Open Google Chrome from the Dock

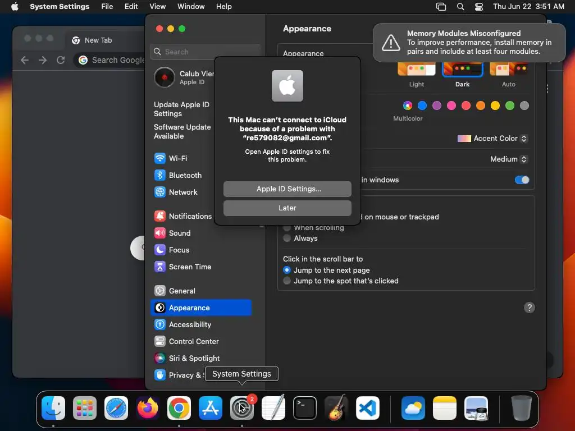[x=179, y=408]
